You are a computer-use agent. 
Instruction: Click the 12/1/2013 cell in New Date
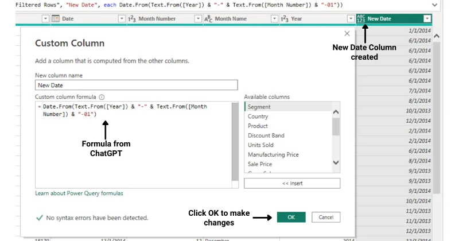(x=394, y=231)
